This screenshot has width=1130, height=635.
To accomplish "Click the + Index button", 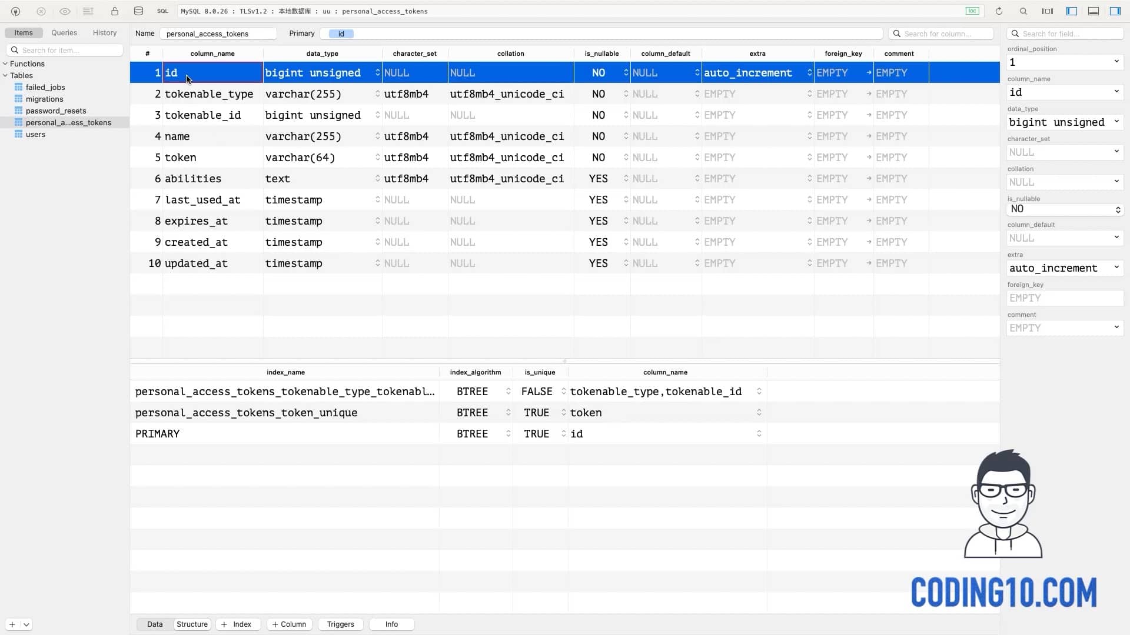I will pos(237,624).
